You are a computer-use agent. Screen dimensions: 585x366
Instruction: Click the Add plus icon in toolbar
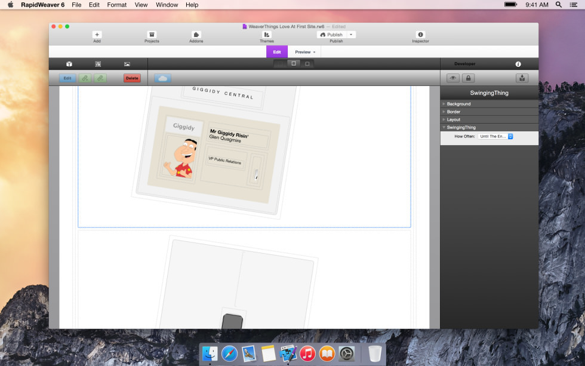pyautogui.click(x=97, y=35)
